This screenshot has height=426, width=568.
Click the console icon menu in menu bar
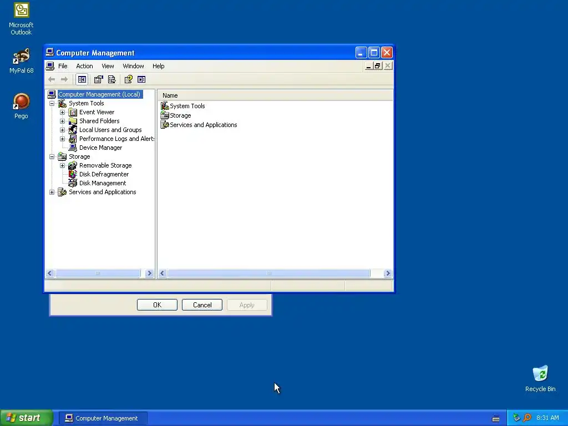pos(50,66)
